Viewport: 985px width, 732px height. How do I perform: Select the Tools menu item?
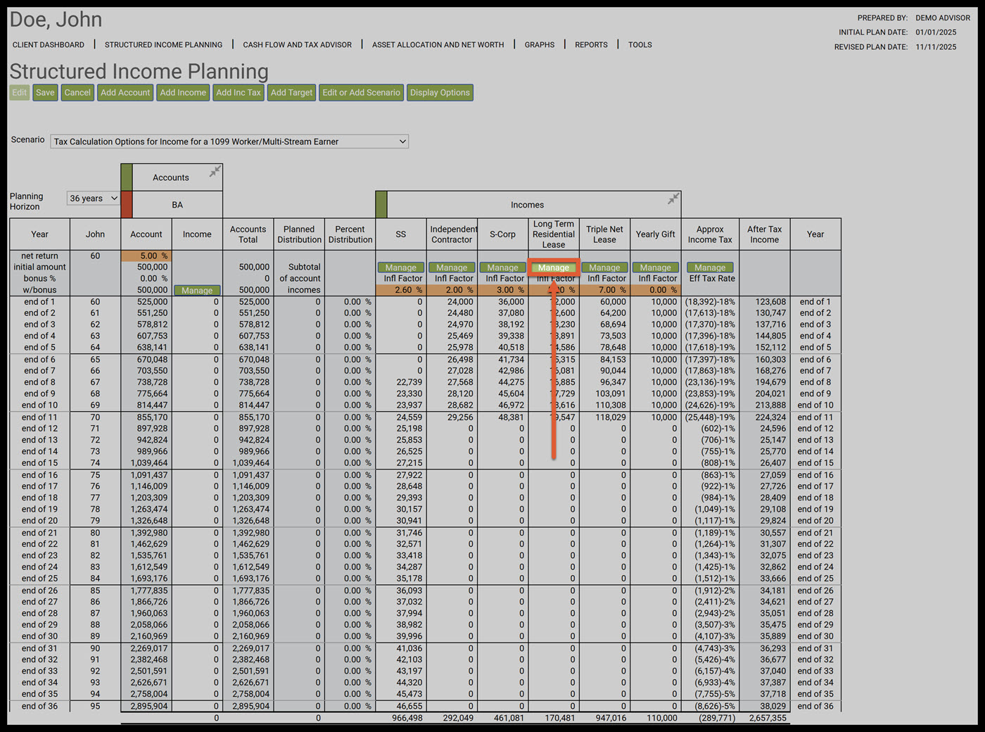(640, 45)
